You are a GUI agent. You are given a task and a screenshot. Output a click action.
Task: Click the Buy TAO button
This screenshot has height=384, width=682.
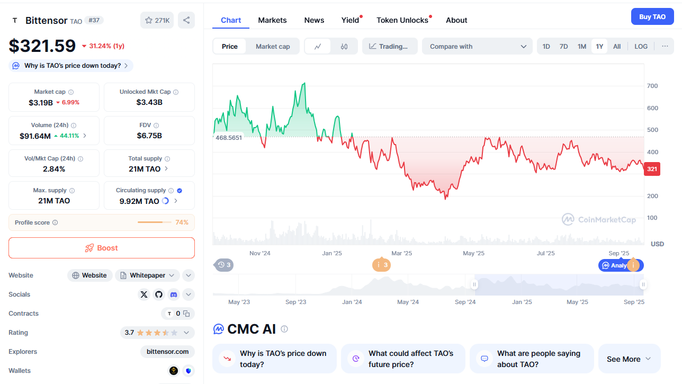[x=652, y=17]
